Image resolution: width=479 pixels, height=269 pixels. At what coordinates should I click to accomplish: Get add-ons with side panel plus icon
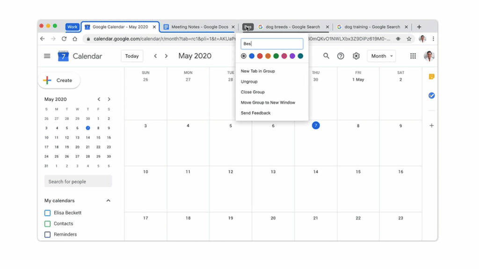coord(431,126)
